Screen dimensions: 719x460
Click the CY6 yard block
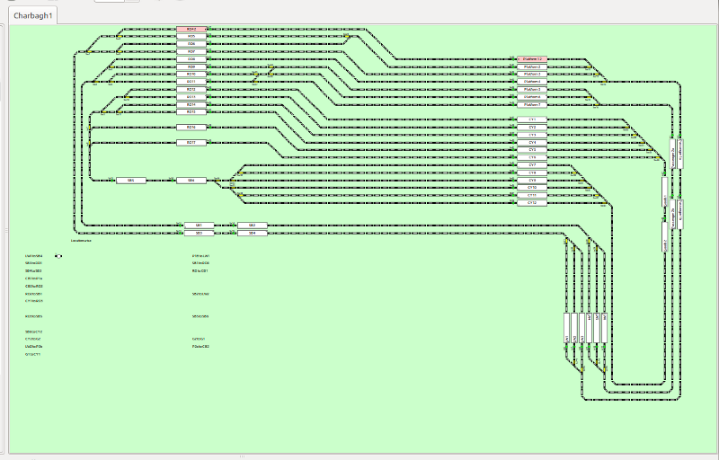click(x=532, y=157)
